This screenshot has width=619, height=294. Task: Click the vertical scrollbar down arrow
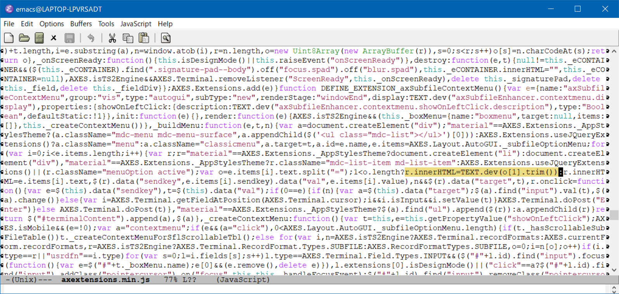click(614, 270)
